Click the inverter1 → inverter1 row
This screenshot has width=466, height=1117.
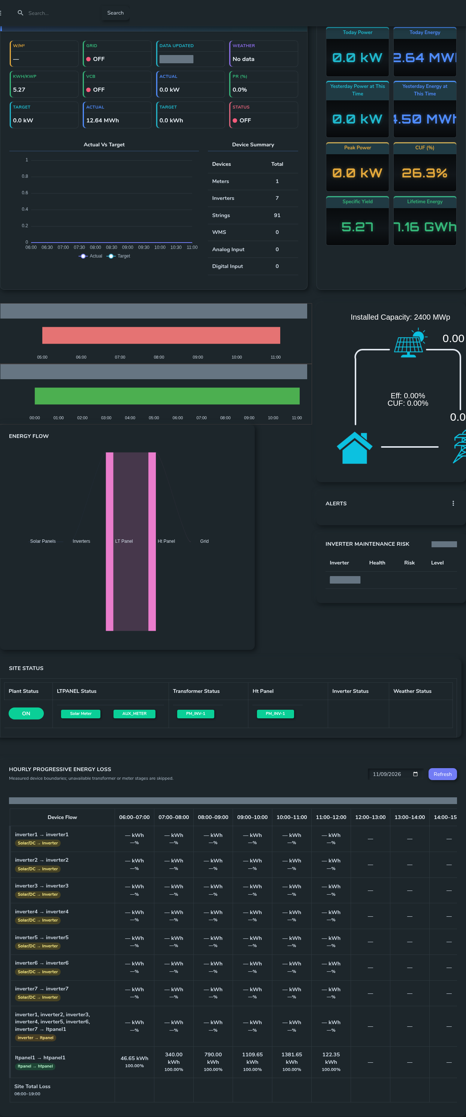pos(233,838)
